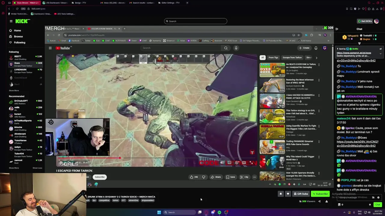Open Windows Start menu
Screen dimensions: 385x216
pos(159,212)
